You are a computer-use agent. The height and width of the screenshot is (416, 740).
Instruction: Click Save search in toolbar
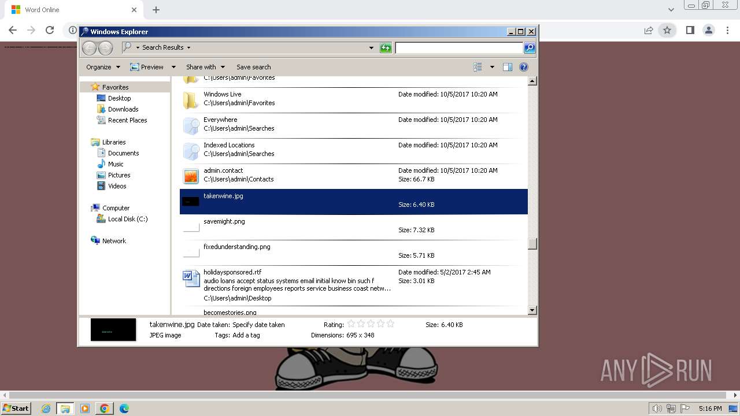click(253, 67)
